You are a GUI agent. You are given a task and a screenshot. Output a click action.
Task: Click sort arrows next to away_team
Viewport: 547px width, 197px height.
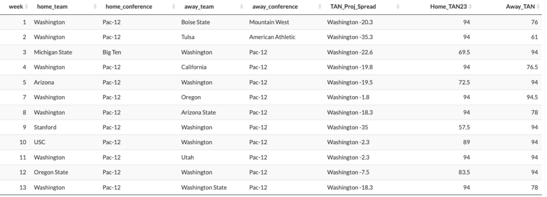pyautogui.click(x=241, y=6)
